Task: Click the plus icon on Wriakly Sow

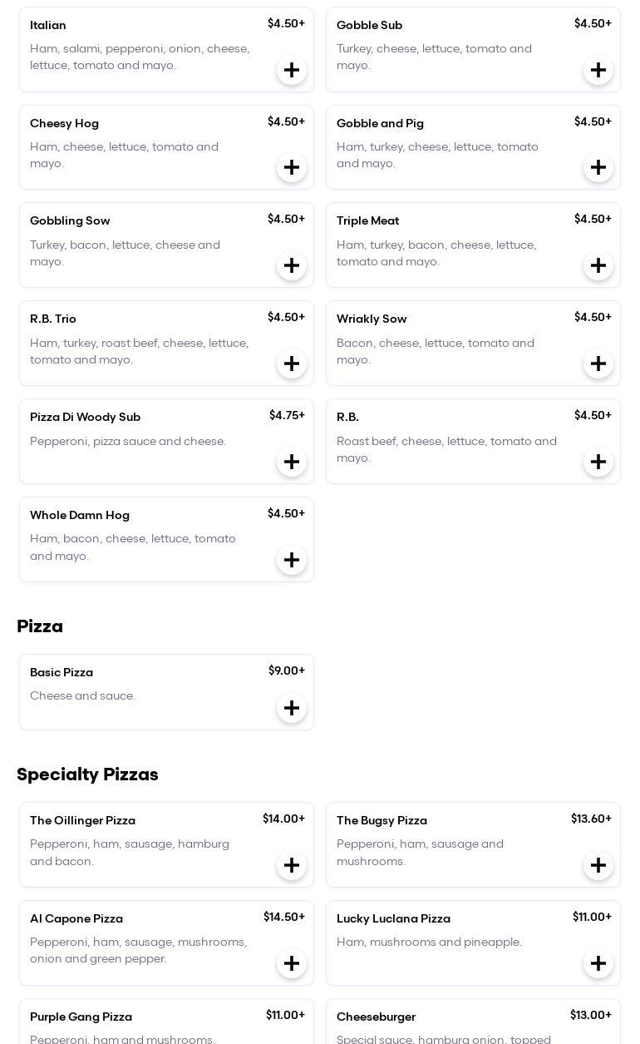Action: point(598,364)
